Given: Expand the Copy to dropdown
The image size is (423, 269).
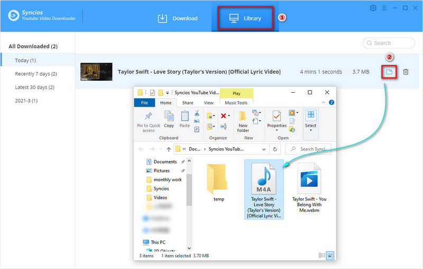Looking at the screenshot, I should (x=214, y=126).
